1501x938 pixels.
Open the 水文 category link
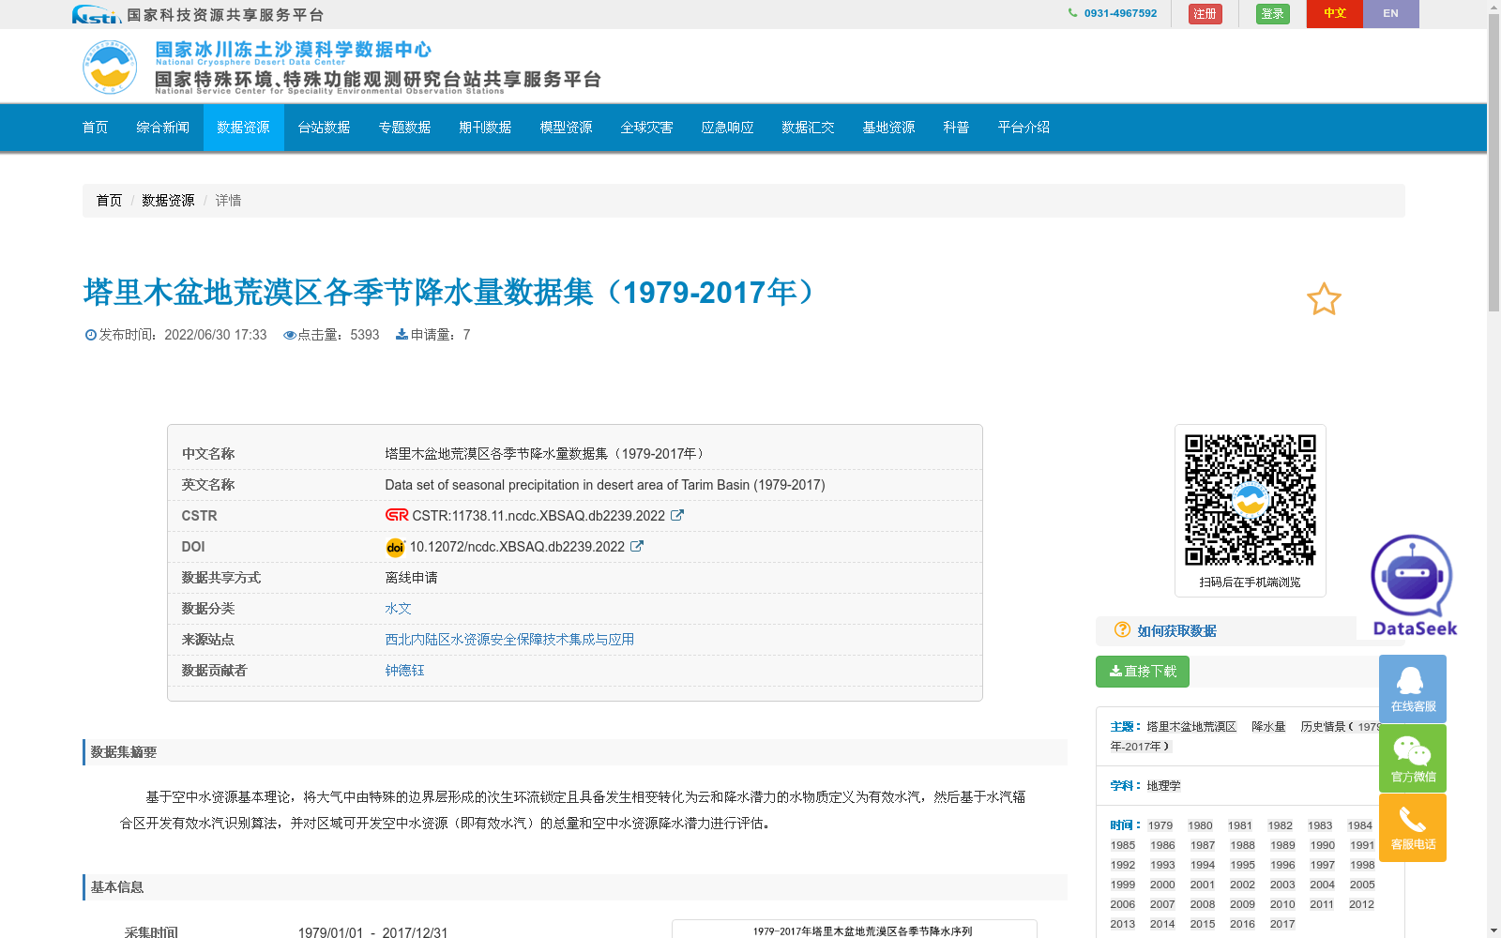click(x=398, y=609)
